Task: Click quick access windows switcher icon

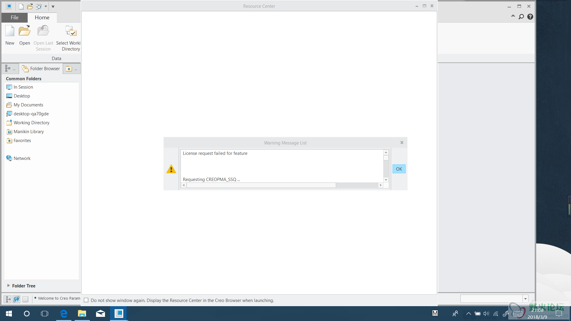Action: (x=39, y=6)
